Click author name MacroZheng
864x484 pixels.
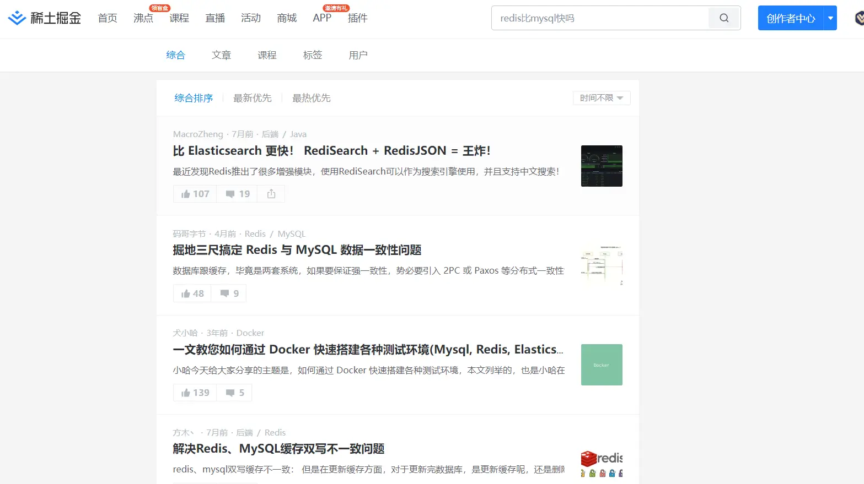point(198,134)
